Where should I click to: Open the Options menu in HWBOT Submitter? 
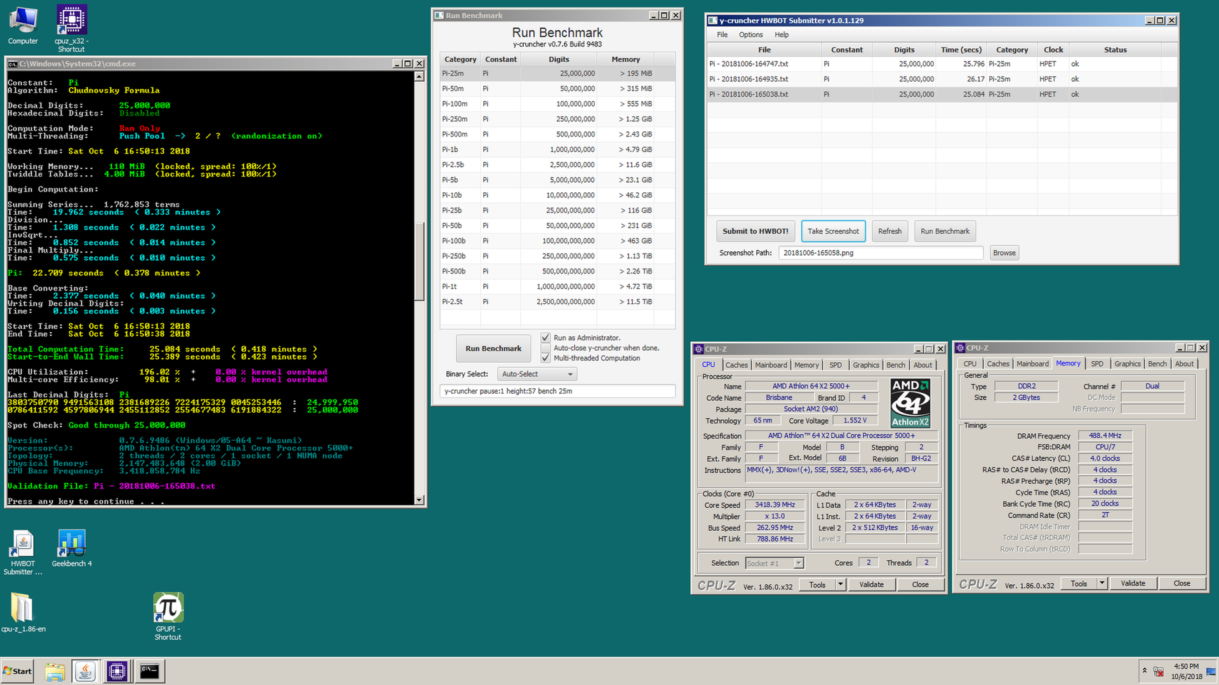[750, 35]
